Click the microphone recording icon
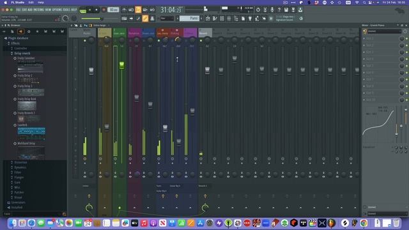Image resolution: width=409 pixels, height=230 pixels. [x=272, y=10]
